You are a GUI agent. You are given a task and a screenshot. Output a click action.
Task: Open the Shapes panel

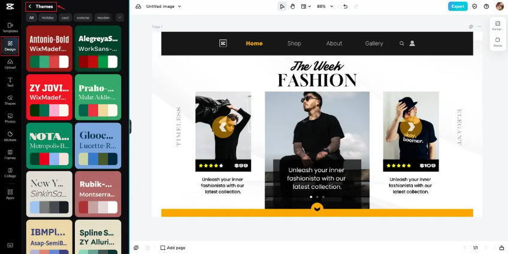tap(10, 100)
